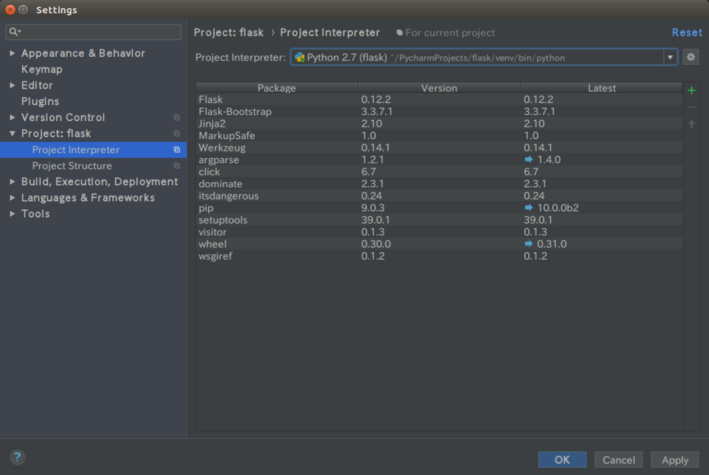709x475 pixels.
Task: Open the interpreter gear settings icon
Action: point(690,57)
